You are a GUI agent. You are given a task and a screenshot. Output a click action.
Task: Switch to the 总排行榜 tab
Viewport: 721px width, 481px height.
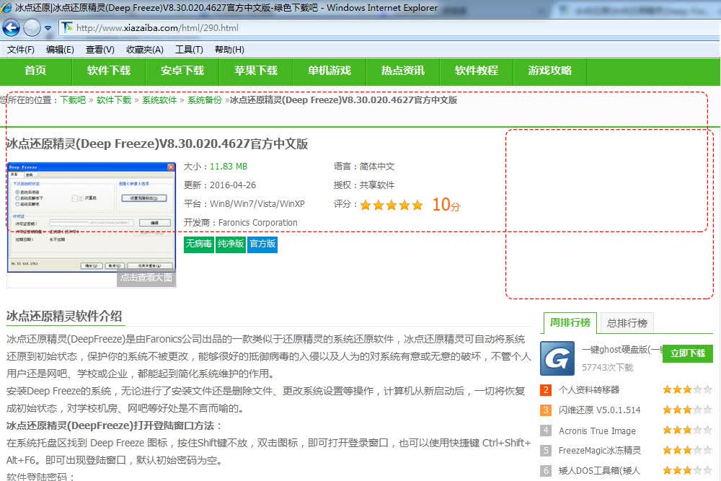pos(627,323)
